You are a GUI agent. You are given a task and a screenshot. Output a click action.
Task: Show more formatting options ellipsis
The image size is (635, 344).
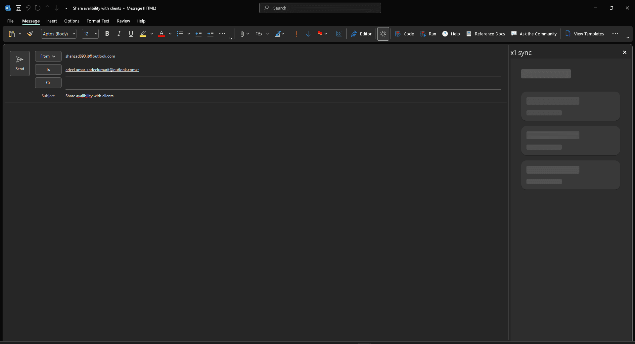click(x=222, y=34)
